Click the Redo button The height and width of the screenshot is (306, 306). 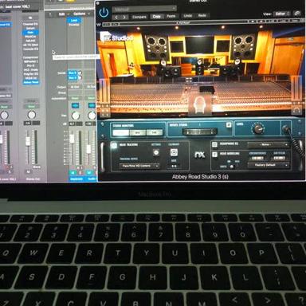[202, 15]
